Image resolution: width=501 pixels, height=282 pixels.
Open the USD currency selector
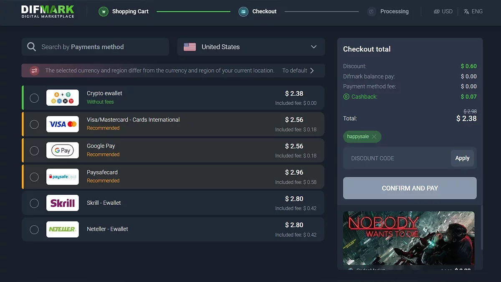click(x=443, y=12)
